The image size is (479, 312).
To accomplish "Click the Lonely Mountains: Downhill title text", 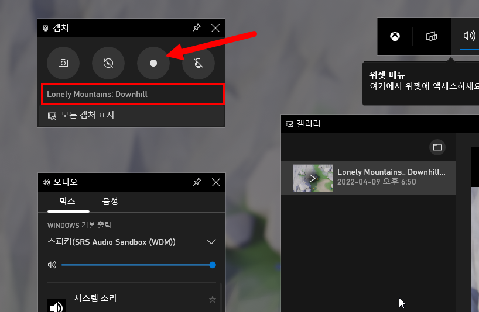I will [97, 94].
